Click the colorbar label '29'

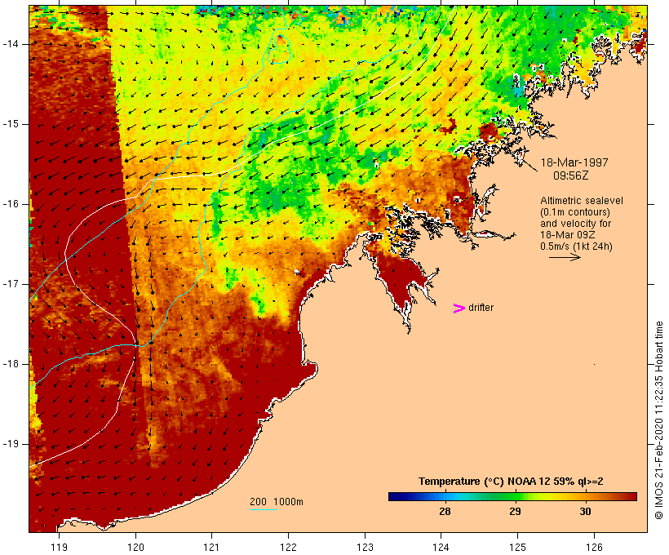(x=516, y=511)
